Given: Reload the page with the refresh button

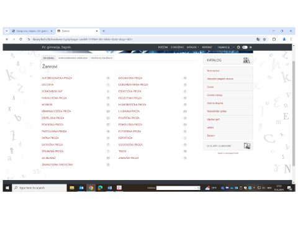Looking at the screenshot, I should pyautogui.click(x=20, y=39).
